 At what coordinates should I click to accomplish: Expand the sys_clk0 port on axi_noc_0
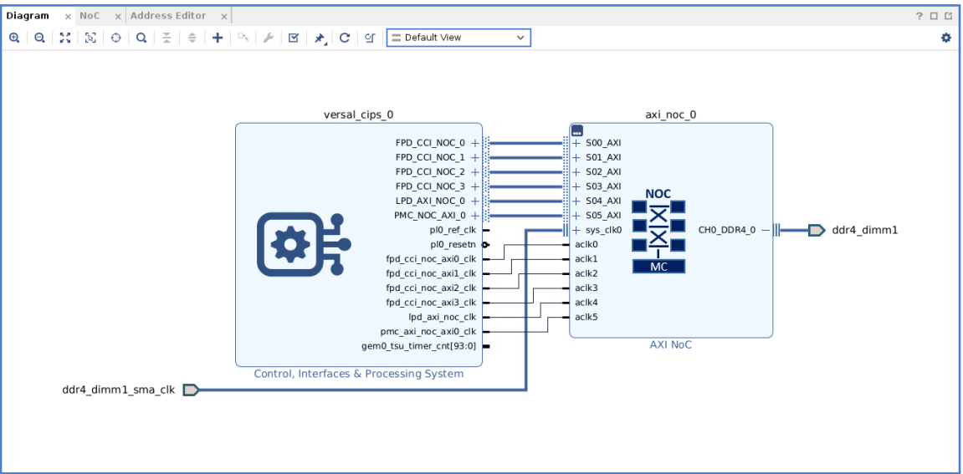576,230
